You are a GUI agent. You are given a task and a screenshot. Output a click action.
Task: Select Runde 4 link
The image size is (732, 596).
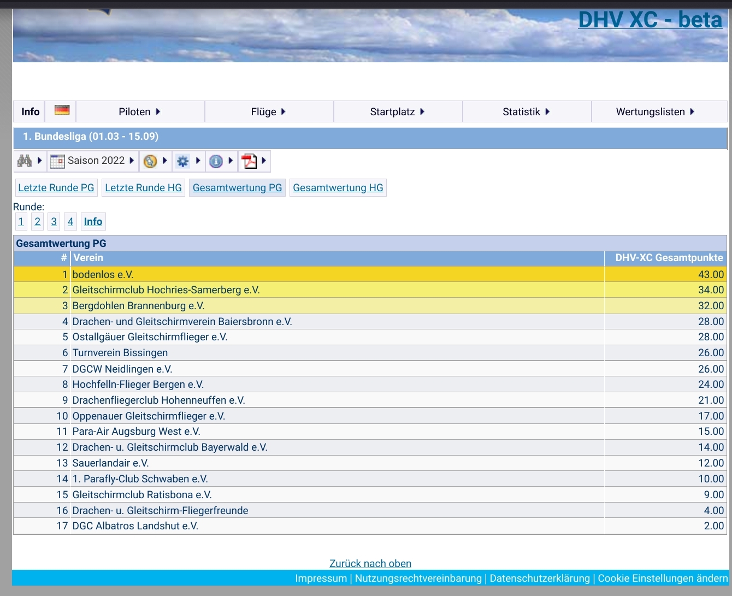click(70, 221)
